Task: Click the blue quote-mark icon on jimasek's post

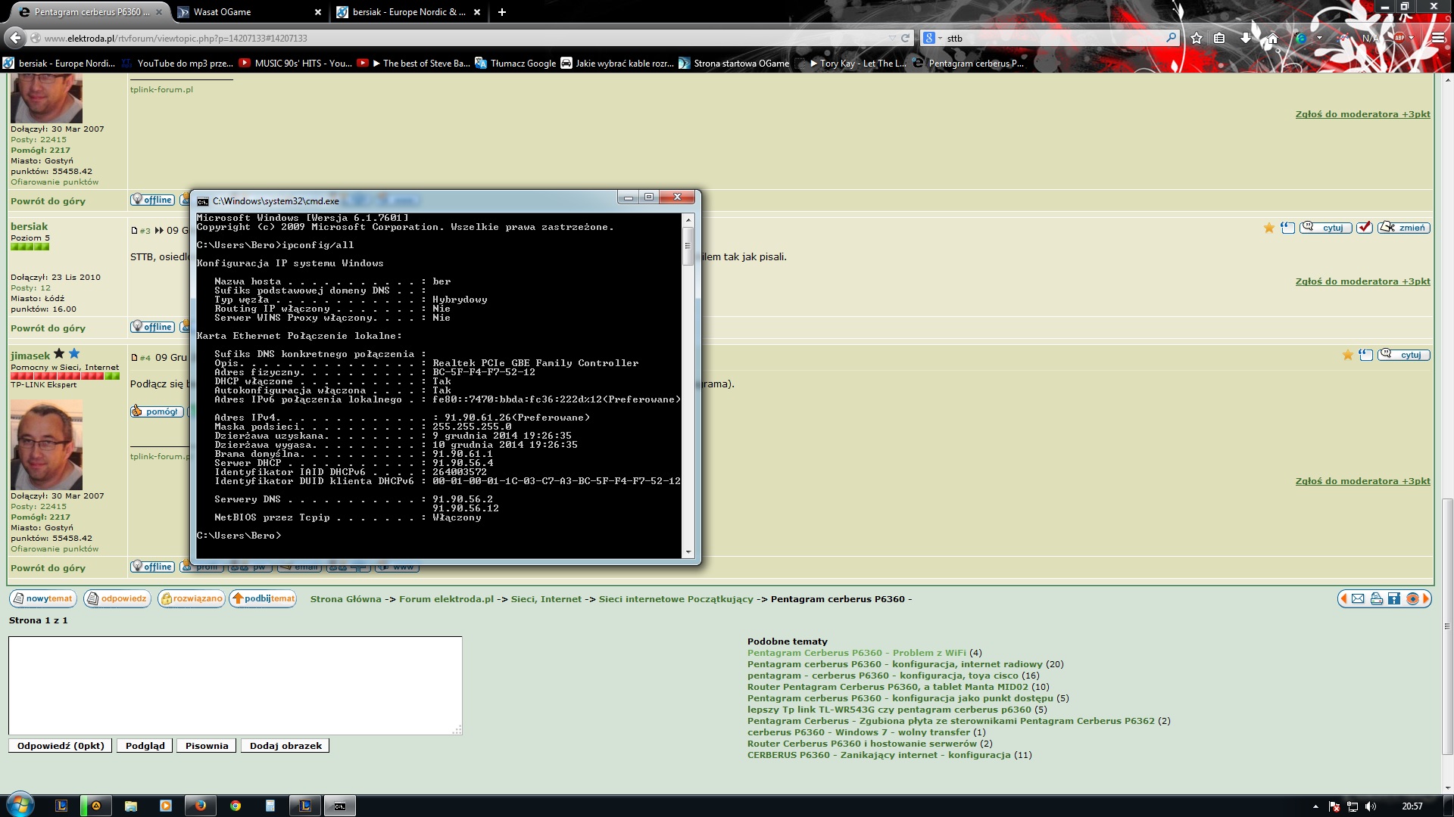Action: pos(1366,355)
